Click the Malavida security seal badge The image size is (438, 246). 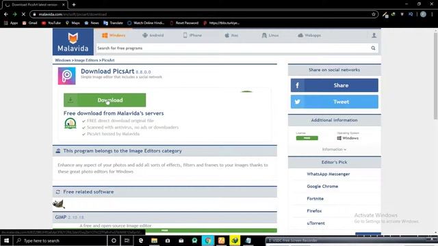70,123
